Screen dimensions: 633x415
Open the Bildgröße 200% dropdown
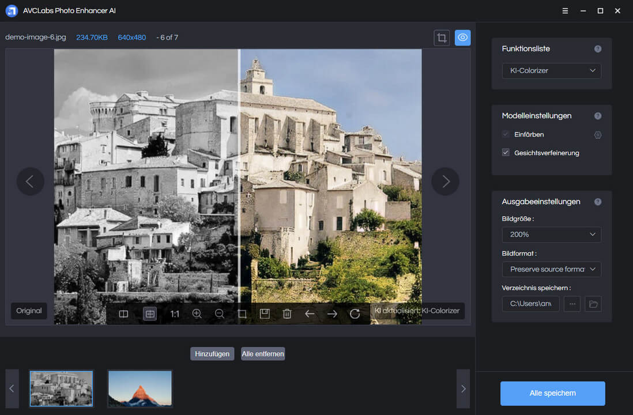(552, 235)
